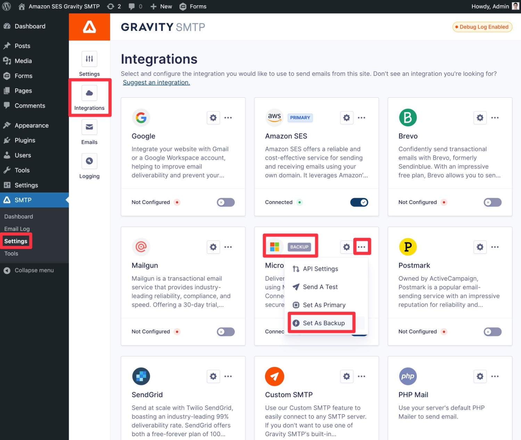Click the Mailgun logo icon

point(141,247)
